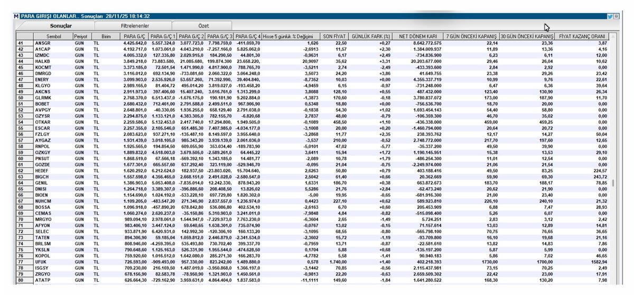Sort by the SON FİYAT column header

coord(334,36)
